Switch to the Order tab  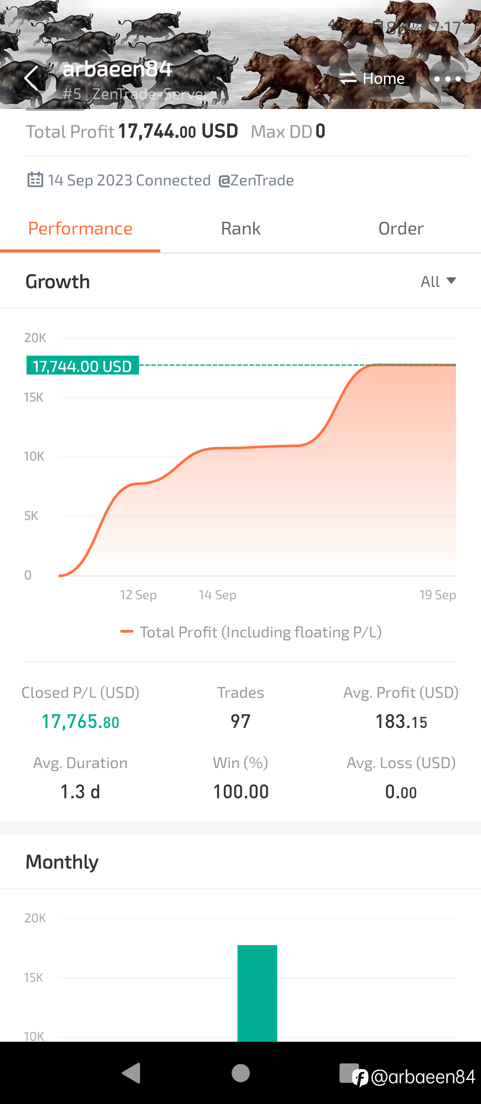401,229
